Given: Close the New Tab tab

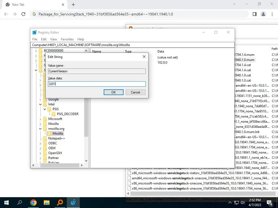Looking at the screenshot, I should tap(63, 5).
